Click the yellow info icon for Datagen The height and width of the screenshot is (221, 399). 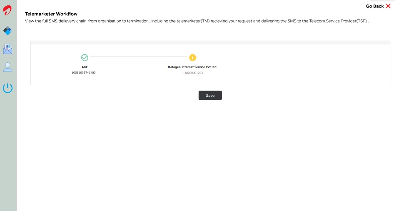(192, 58)
